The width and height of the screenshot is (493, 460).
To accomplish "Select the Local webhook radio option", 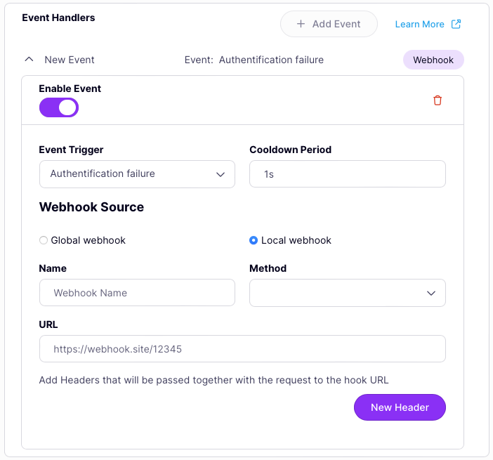I will coord(254,240).
